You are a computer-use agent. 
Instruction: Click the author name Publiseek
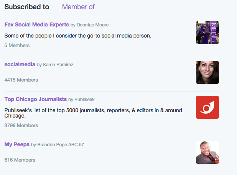pos(84,100)
